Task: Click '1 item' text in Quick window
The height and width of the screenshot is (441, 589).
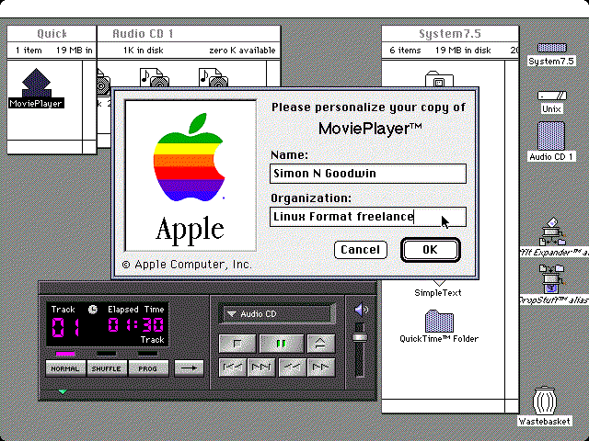Action: pos(29,51)
